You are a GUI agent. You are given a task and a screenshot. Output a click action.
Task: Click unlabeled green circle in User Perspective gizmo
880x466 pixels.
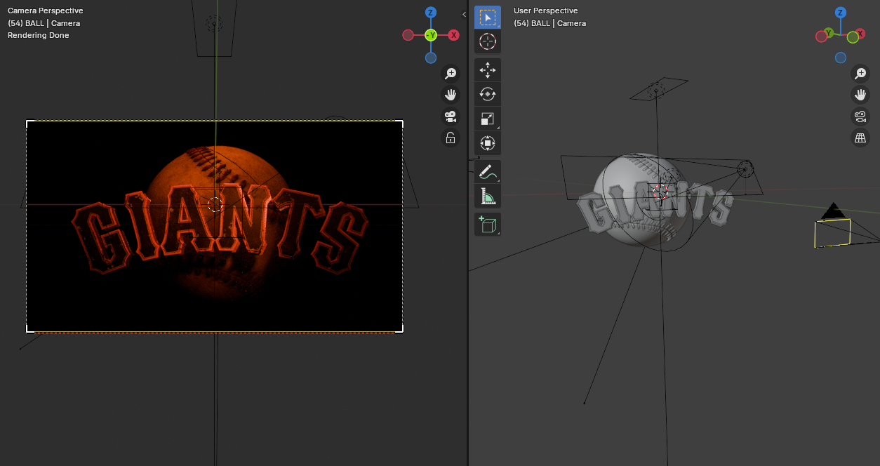pyautogui.click(x=853, y=37)
